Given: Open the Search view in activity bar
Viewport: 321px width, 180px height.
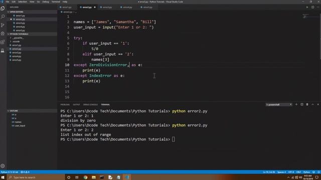Looking at the screenshot, I should (3, 16).
